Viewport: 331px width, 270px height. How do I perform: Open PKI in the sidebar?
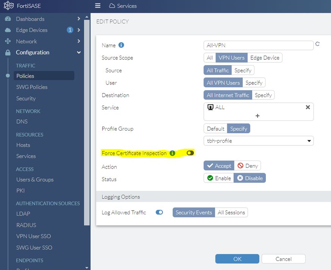[x=20, y=190]
